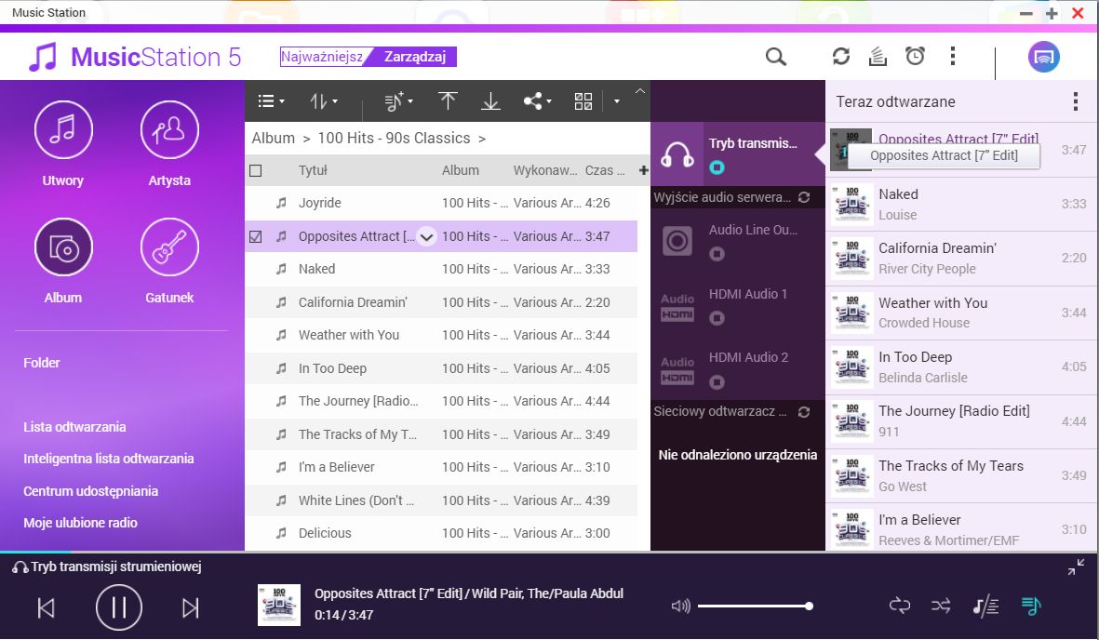This screenshot has height=640, width=1099.
Task: Open Lista odtwarzania in sidebar
Action: pyautogui.click(x=74, y=427)
